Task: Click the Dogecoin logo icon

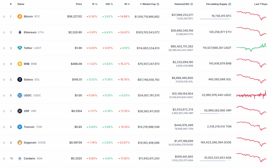Action: tap(20, 143)
